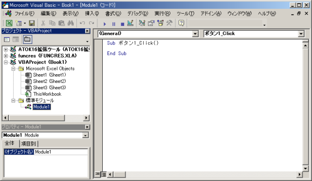Click the project pane options small arrow

(x=87, y=41)
